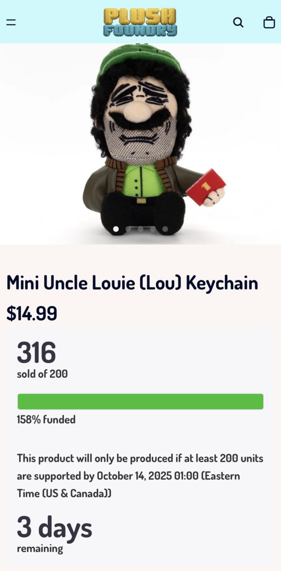The width and height of the screenshot is (281, 571).
Task: Click the Plush Foundry logo
Action: point(140,22)
